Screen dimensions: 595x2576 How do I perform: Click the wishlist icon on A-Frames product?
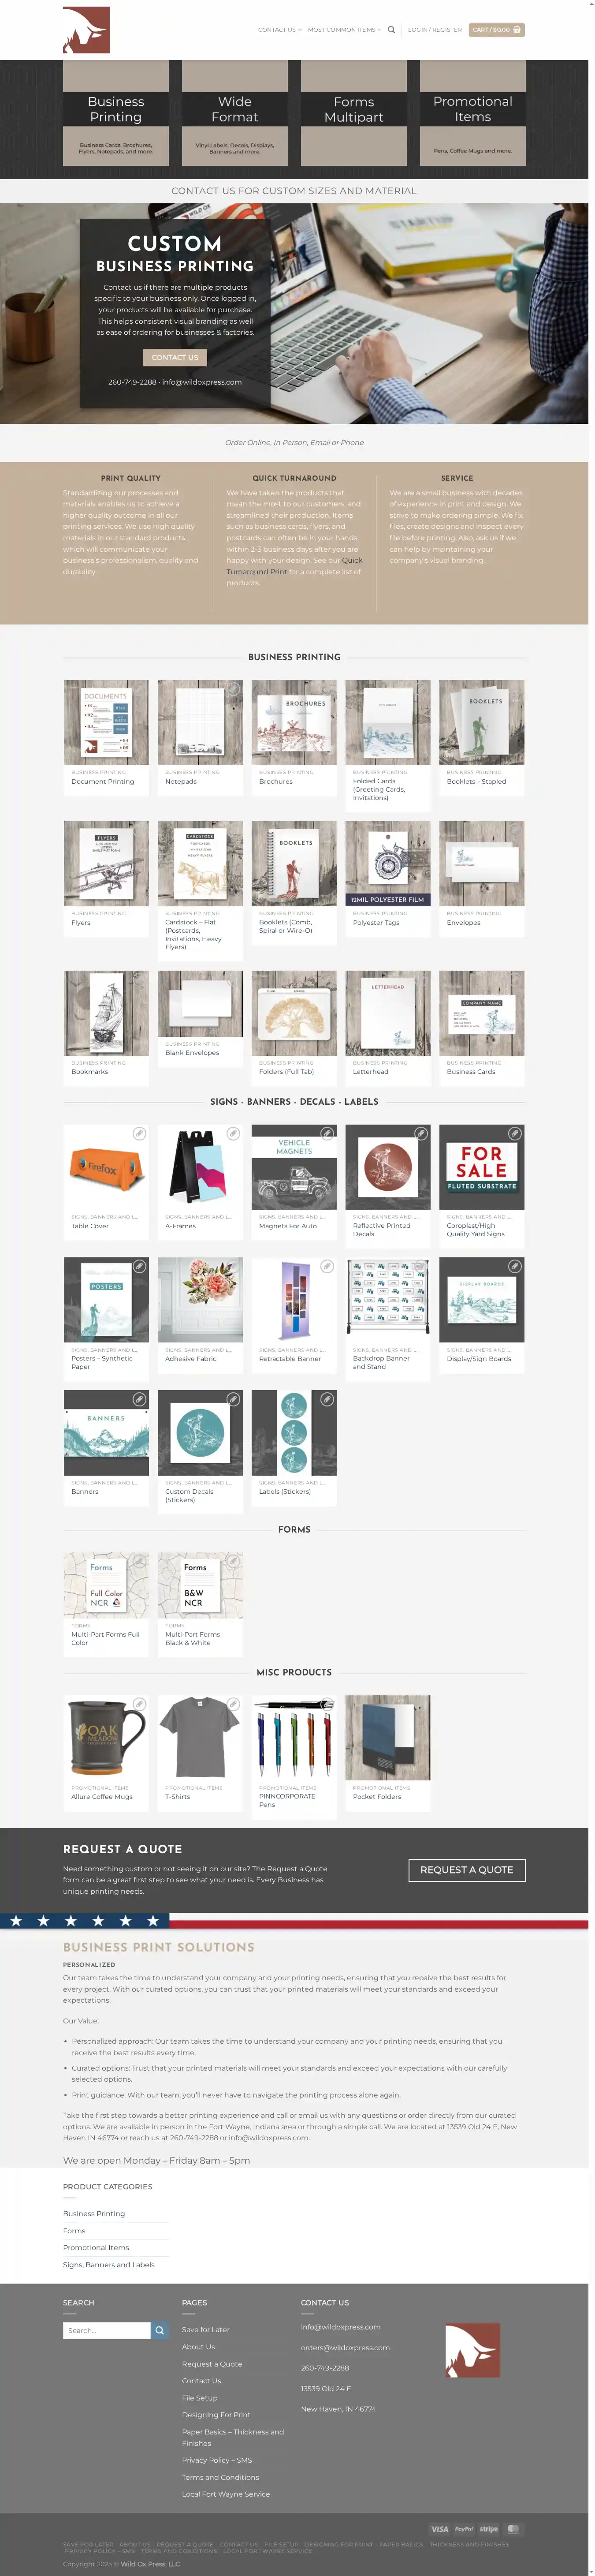coord(233,1133)
